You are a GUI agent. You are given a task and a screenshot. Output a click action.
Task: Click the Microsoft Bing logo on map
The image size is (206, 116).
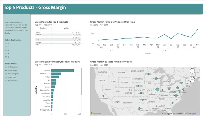point(96,113)
